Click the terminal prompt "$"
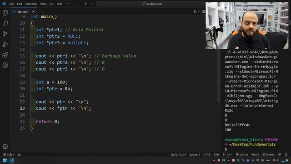Image resolution: width=291 pixels, height=164 pixels. (x=226, y=149)
